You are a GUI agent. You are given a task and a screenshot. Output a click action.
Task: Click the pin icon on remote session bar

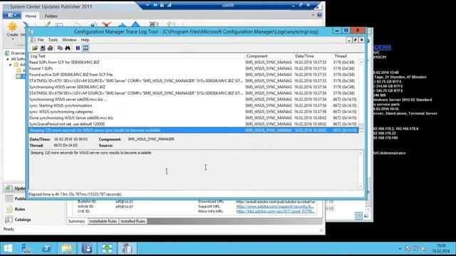coord(155,5)
